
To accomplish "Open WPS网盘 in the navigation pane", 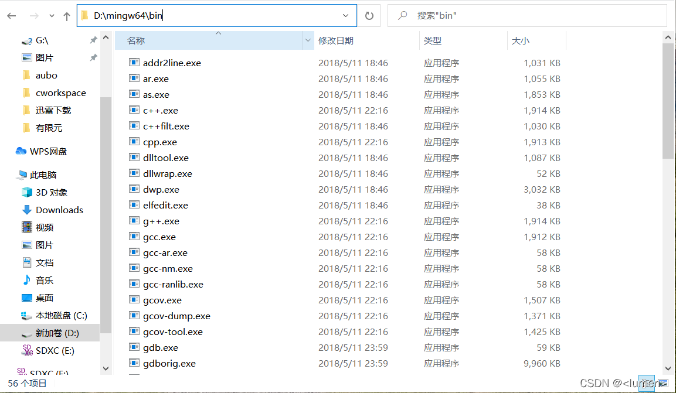I will [x=48, y=152].
